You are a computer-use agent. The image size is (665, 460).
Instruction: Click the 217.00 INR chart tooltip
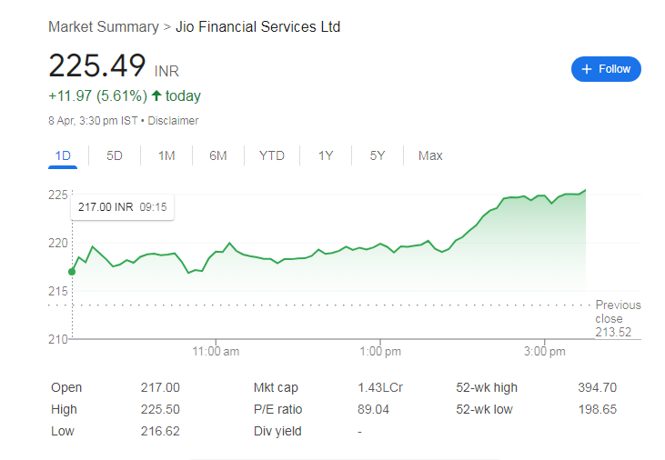pos(122,206)
